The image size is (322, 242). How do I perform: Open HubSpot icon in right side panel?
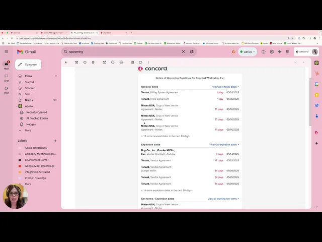[316, 74]
